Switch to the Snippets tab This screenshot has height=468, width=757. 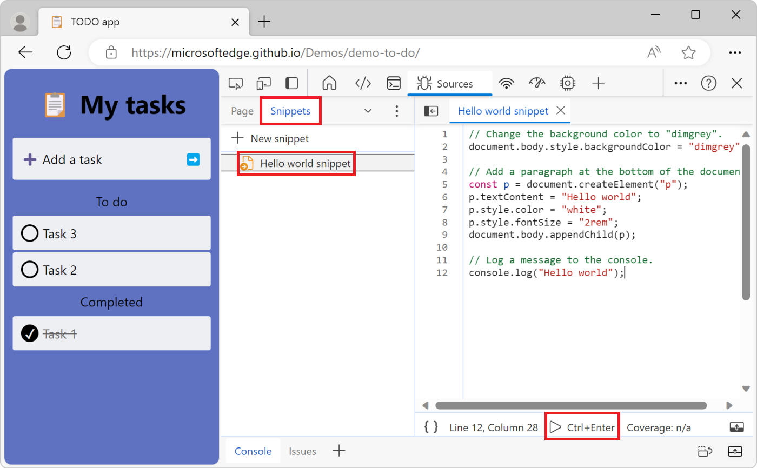(x=290, y=111)
